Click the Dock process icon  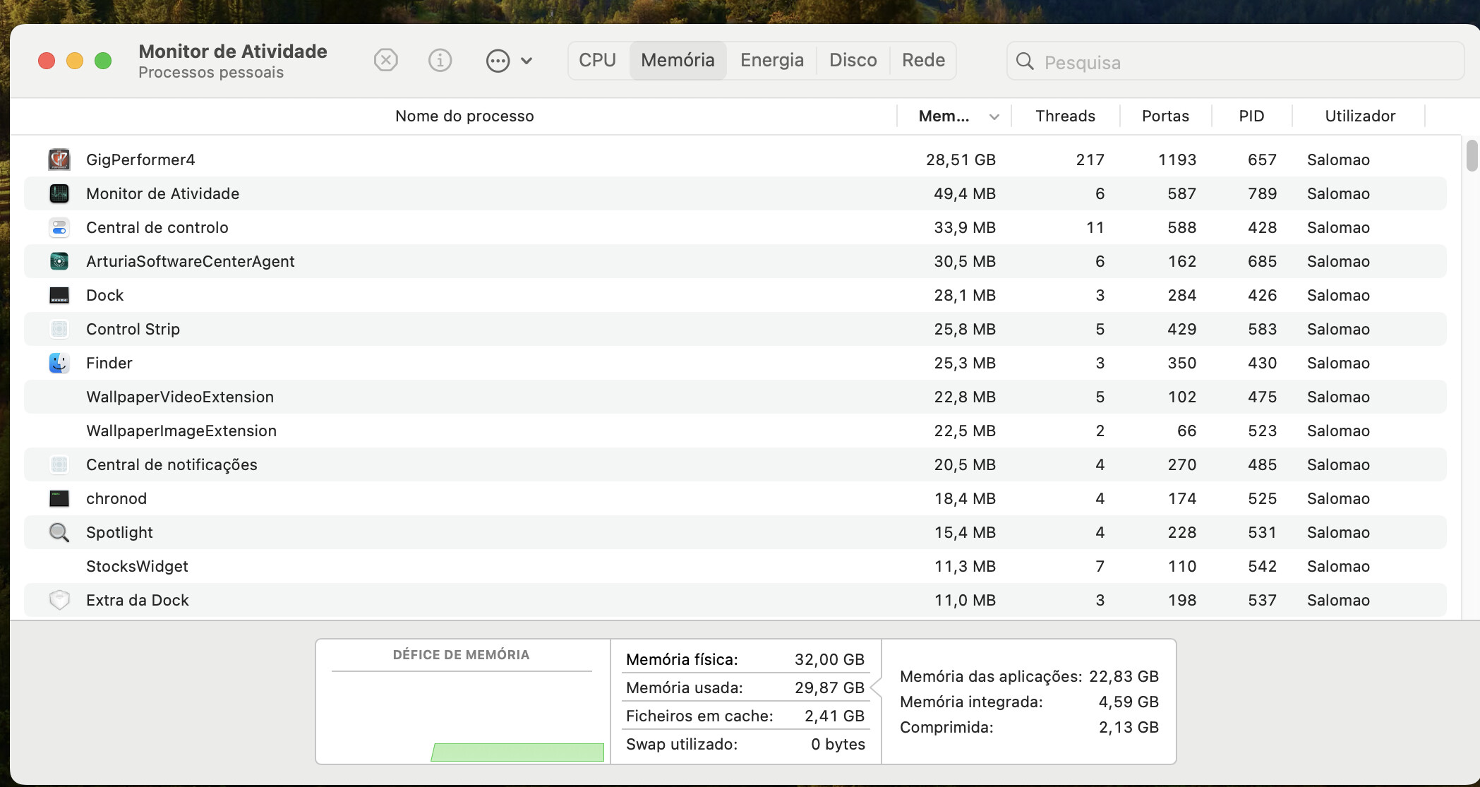click(x=59, y=295)
